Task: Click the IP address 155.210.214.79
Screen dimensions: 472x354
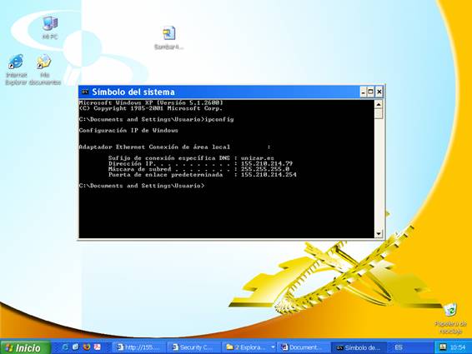Action: 267,163
